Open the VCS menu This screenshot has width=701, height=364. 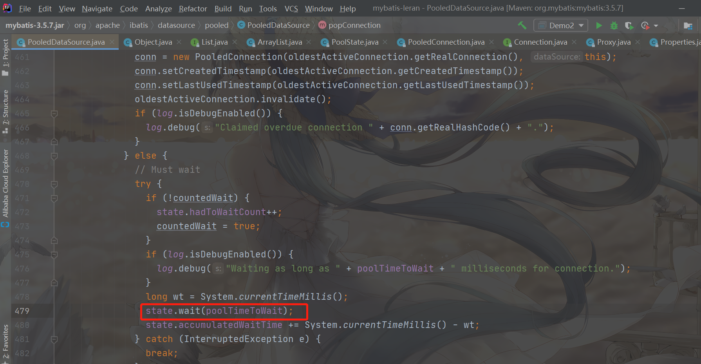click(291, 9)
